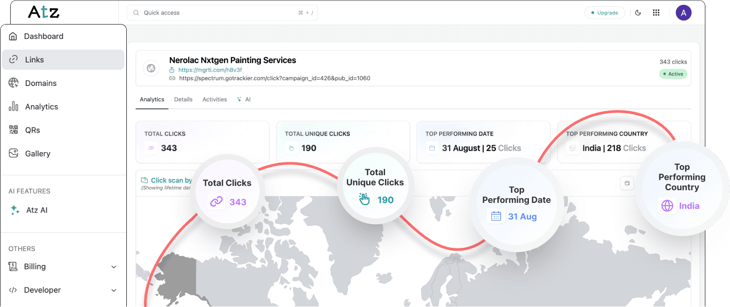Expand the Billing section chevron
Screen dimensions: 730x307
pos(114,267)
